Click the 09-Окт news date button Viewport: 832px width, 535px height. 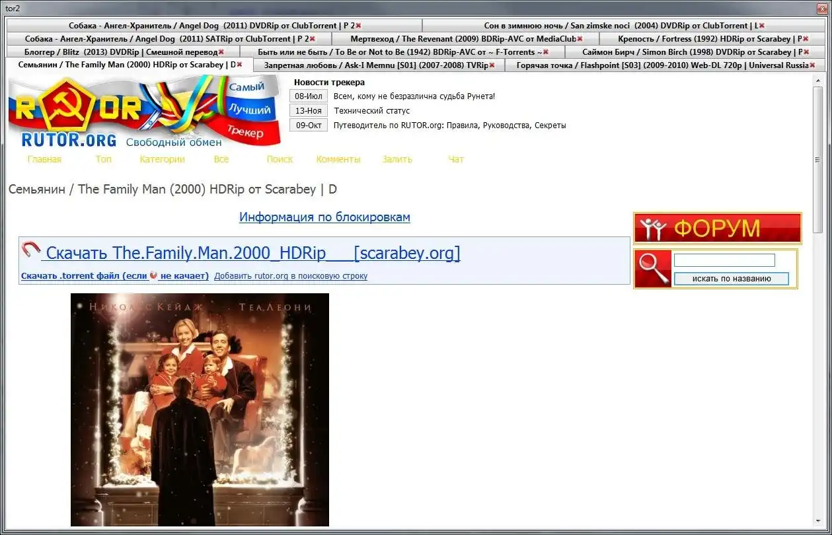point(309,125)
